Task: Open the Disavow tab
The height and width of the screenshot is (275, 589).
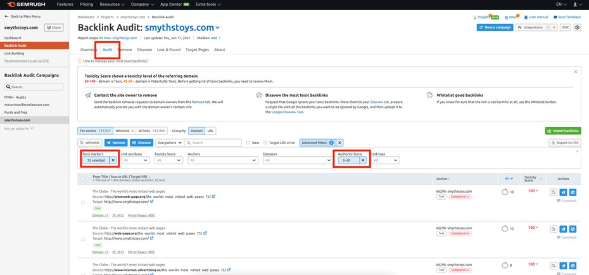Action: point(144,49)
